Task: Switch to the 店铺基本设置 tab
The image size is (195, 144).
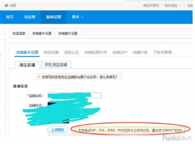Action: pos(27,53)
